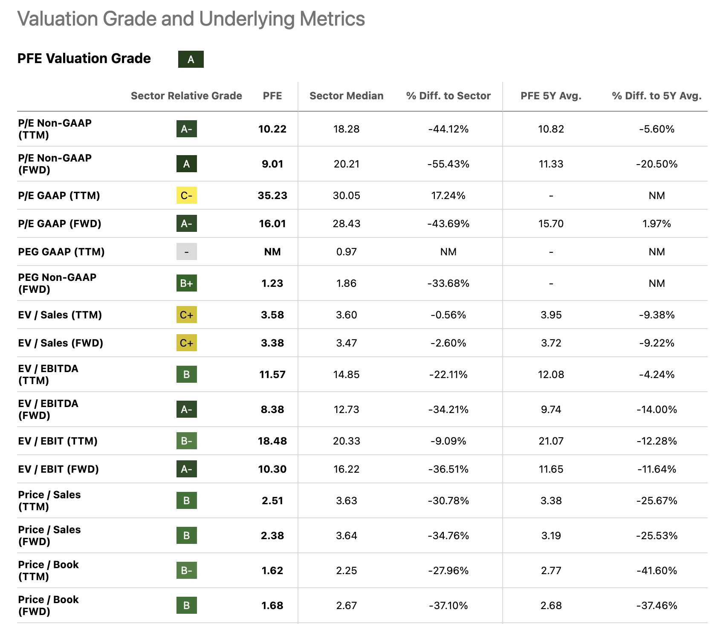Image resolution: width=723 pixels, height=624 pixels.
Task: Click the Valuation Grade and Underlying Metrics heading
Action: (191, 19)
